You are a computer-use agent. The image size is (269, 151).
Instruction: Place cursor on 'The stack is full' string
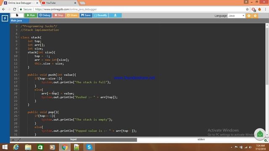[91, 82]
